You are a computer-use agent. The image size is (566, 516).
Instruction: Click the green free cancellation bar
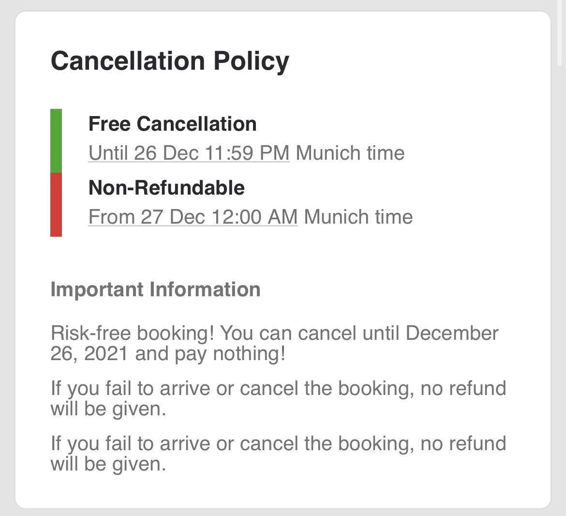coord(56,141)
